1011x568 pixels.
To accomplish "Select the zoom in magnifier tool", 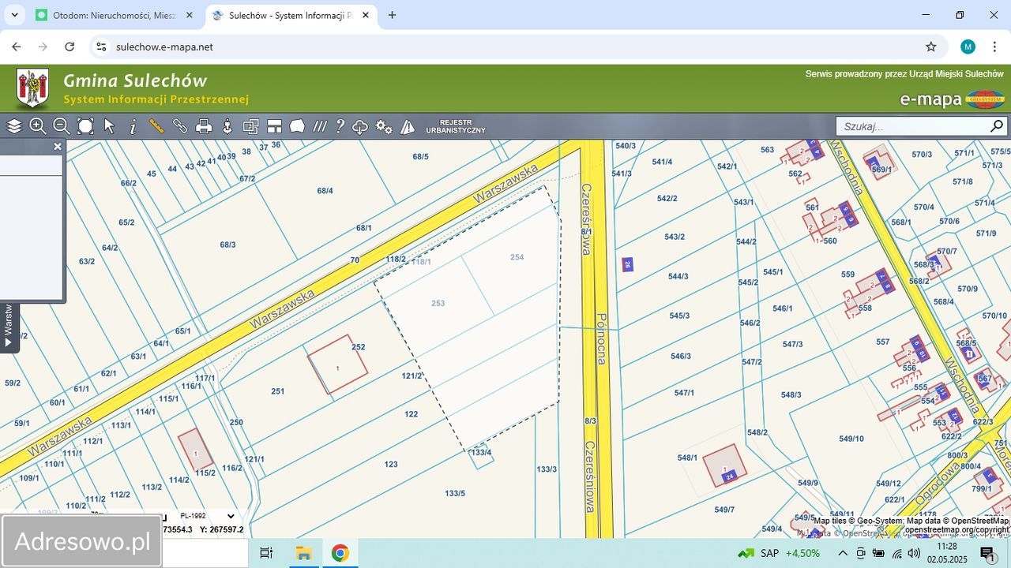I will pos(38,126).
